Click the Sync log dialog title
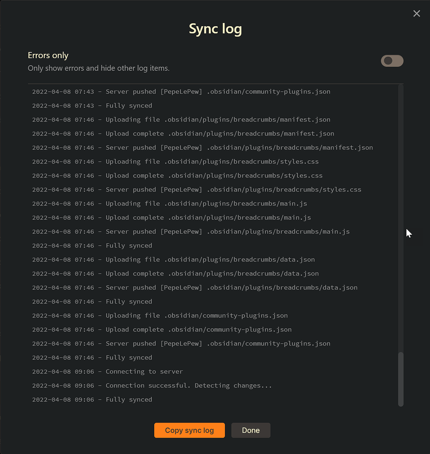Image resolution: width=430 pixels, height=454 pixels. coord(215,28)
